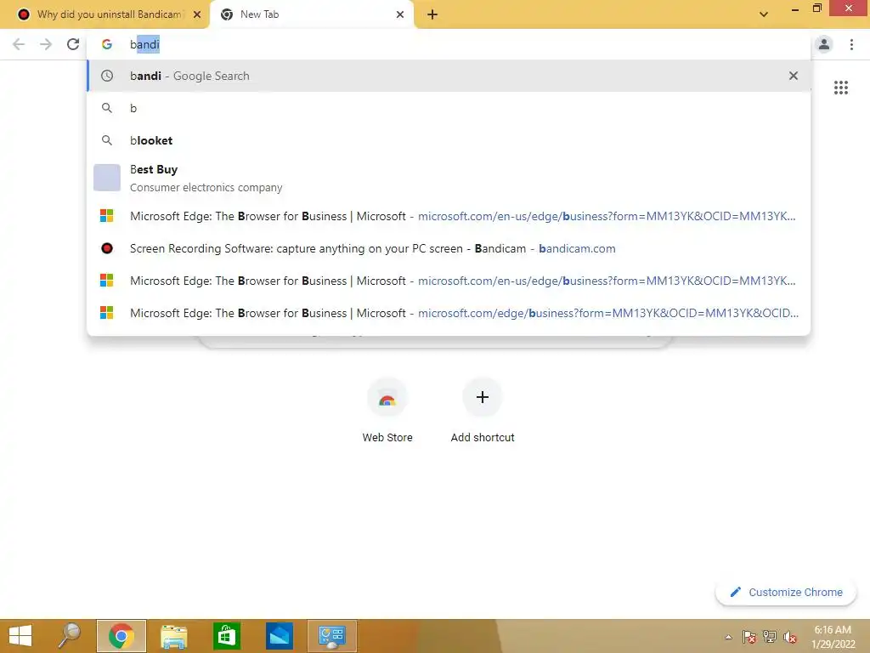Remove the 'bandi' suggestion with its X

(794, 76)
